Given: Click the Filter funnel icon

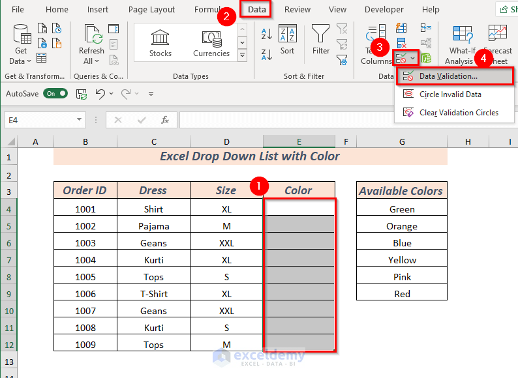Looking at the screenshot, I should (x=320, y=34).
